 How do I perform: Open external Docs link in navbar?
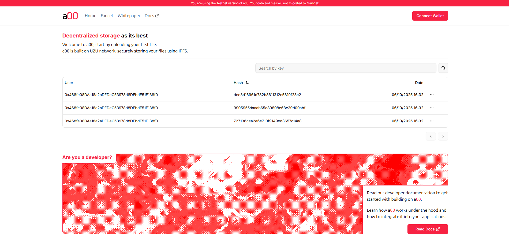152,16
